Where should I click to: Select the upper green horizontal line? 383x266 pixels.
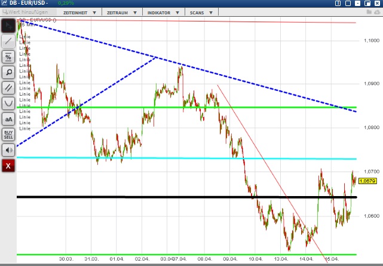point(187,107)
